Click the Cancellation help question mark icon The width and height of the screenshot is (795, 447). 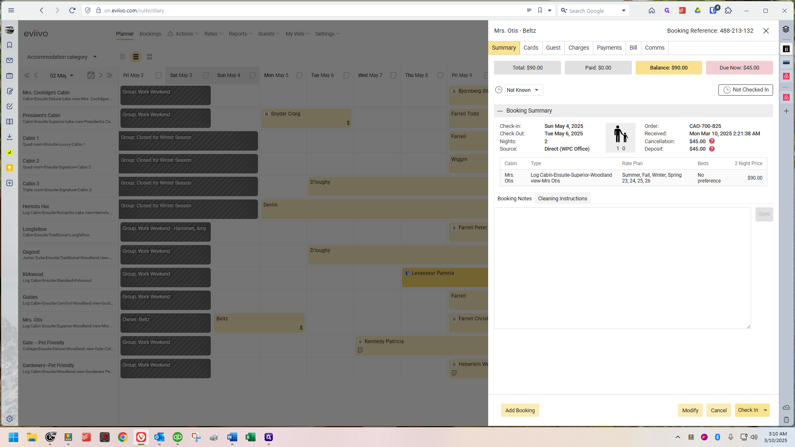[x=712, y=141]
